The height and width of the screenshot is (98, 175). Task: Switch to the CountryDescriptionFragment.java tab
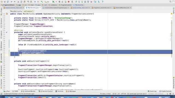pos(56,8)
